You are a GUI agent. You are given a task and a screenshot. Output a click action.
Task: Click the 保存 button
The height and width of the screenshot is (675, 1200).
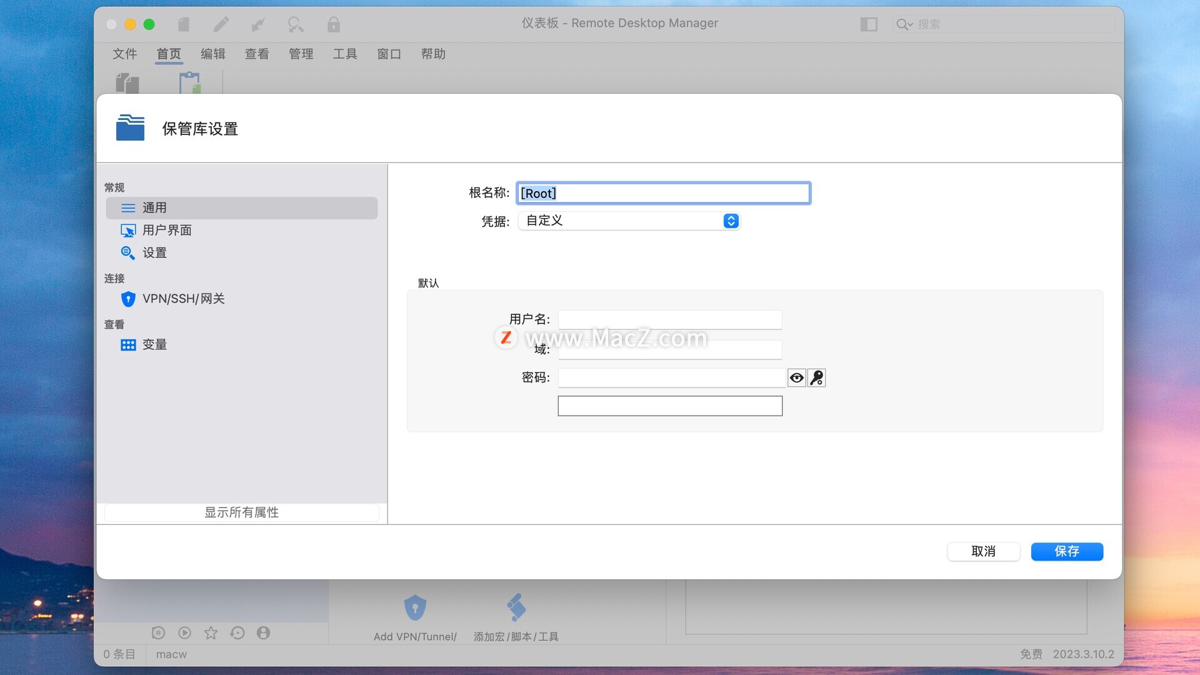[1066, 551]
